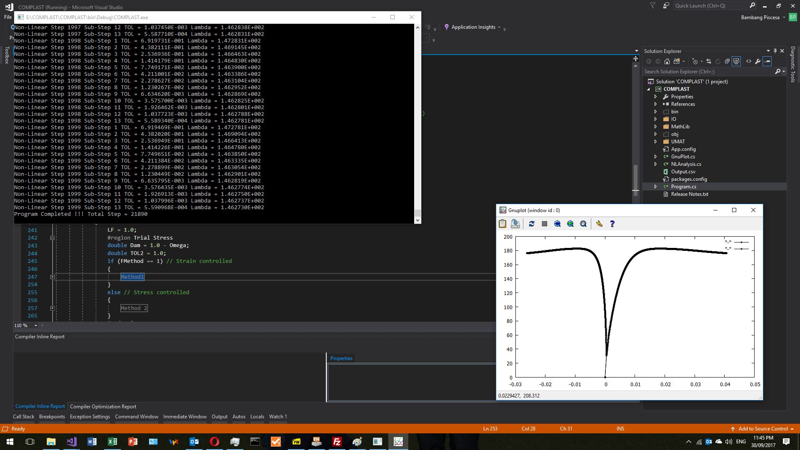Click Gnuplot previous zoom icon
Image resolution: width=800 pixels, height=450 pixels.
point(557,224)
